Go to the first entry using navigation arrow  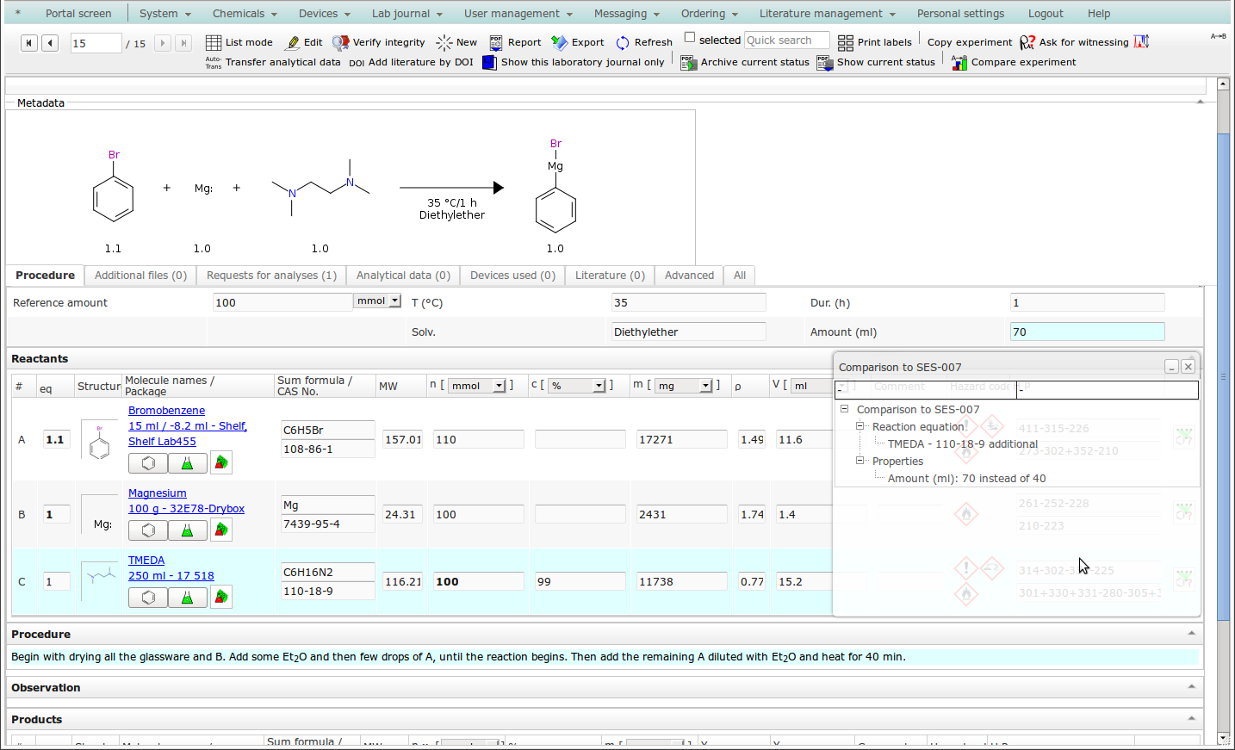[29, 43]
